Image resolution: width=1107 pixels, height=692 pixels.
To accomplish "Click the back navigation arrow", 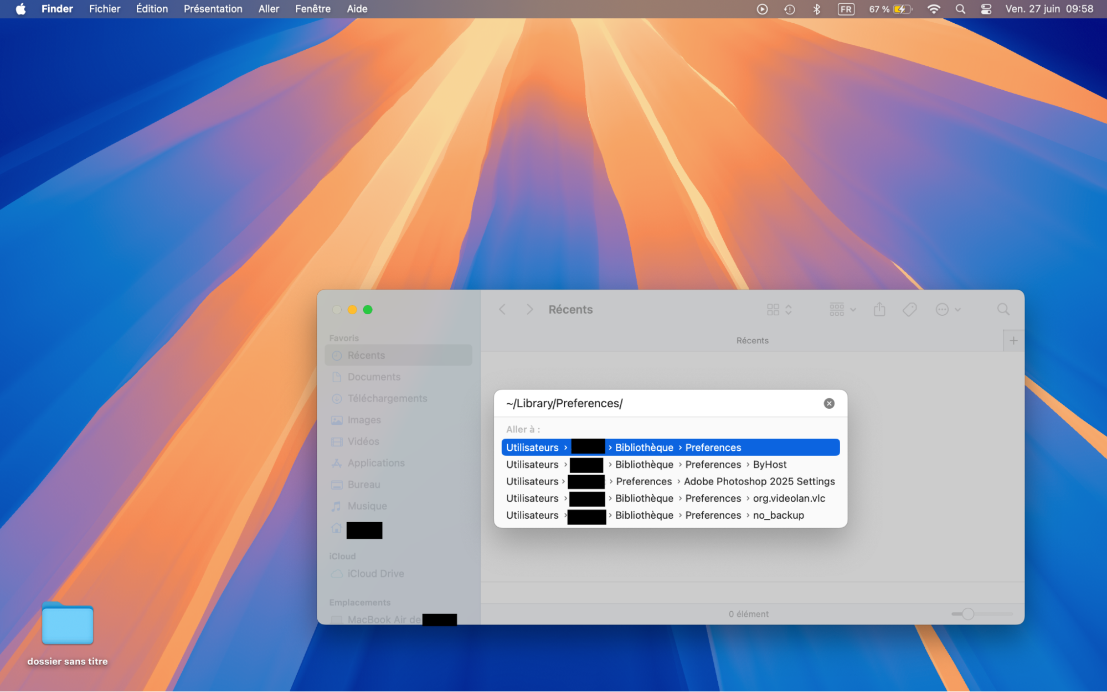I will 502,309.
